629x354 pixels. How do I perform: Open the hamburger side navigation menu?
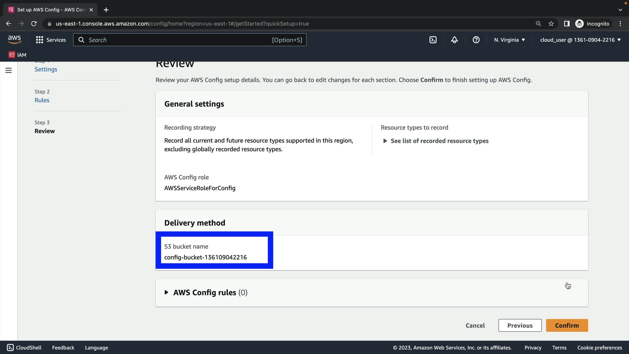tap(9, 70)
